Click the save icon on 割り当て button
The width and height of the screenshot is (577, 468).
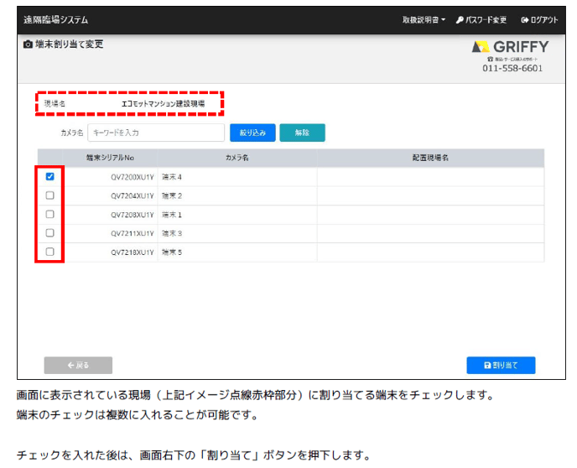coord(487,366)
